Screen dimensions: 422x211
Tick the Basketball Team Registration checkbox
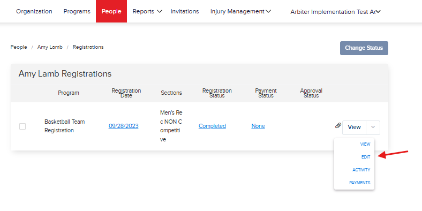pyautogui.click(x=22, y=126)
